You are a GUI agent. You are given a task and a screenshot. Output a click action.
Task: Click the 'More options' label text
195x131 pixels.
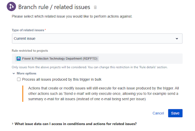coord(27,73)
